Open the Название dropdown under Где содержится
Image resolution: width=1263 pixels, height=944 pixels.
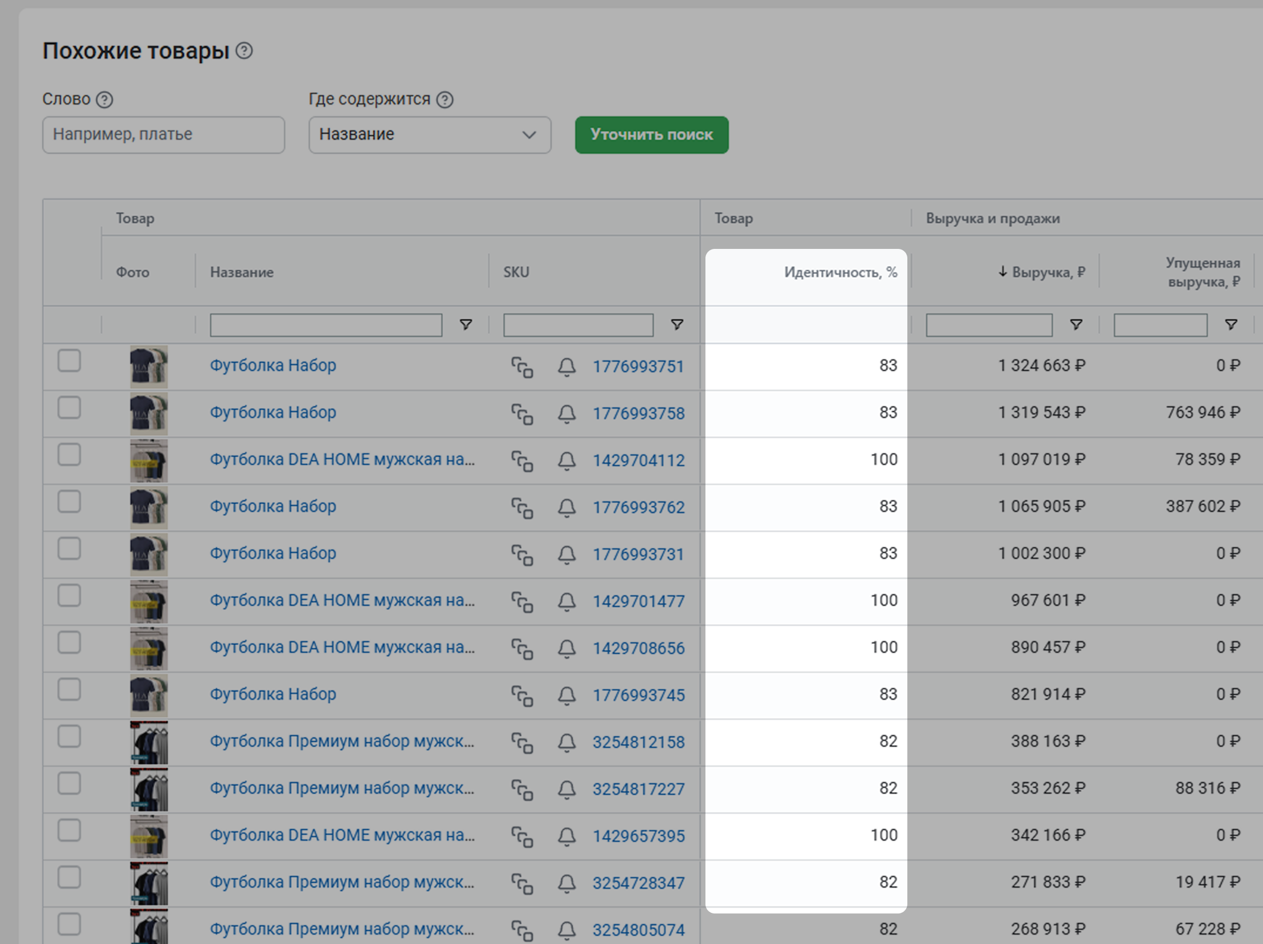click(x=430, y=135)
